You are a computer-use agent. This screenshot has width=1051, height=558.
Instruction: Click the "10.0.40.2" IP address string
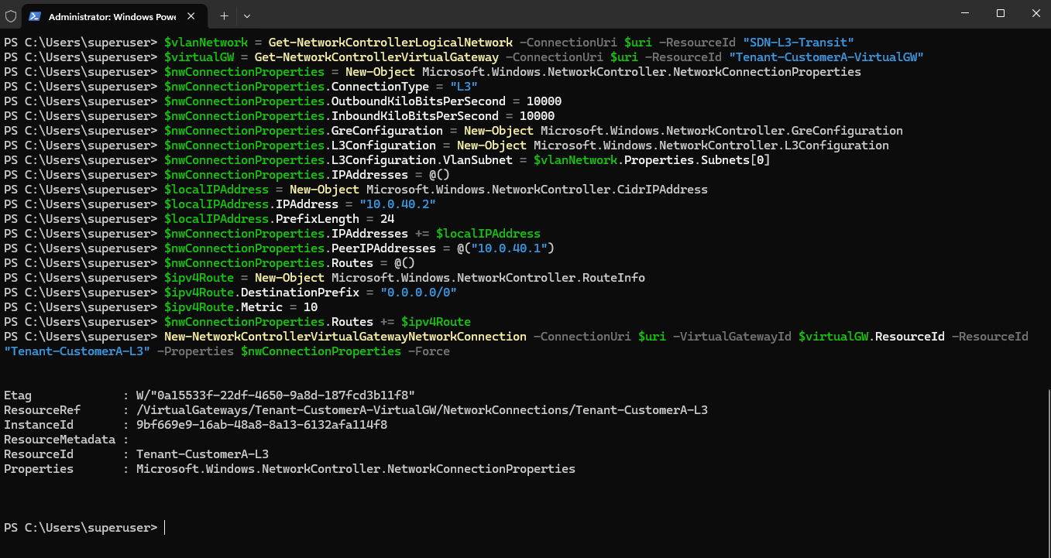click(397, 204)
